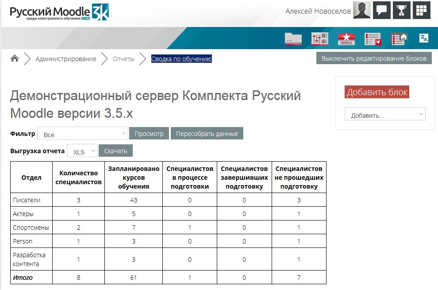Click the Количество специалистов column header

click(78, 177)
